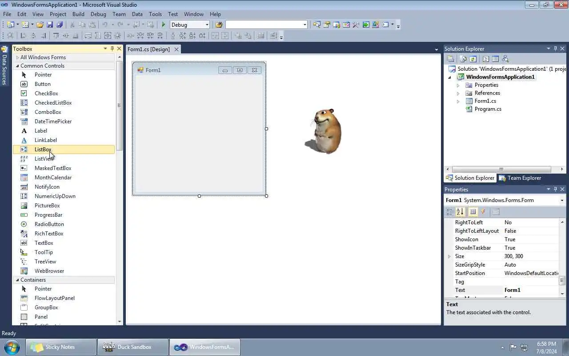Click the Properties grid vertical scrollbar thumb

562,280
